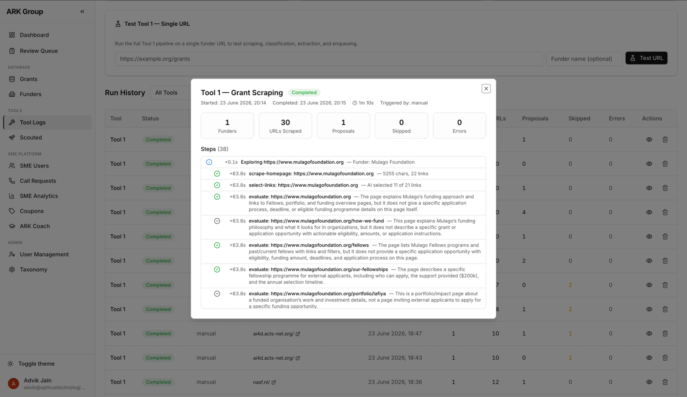Click the Errors column header
The image size is (687, 397).
617,118
